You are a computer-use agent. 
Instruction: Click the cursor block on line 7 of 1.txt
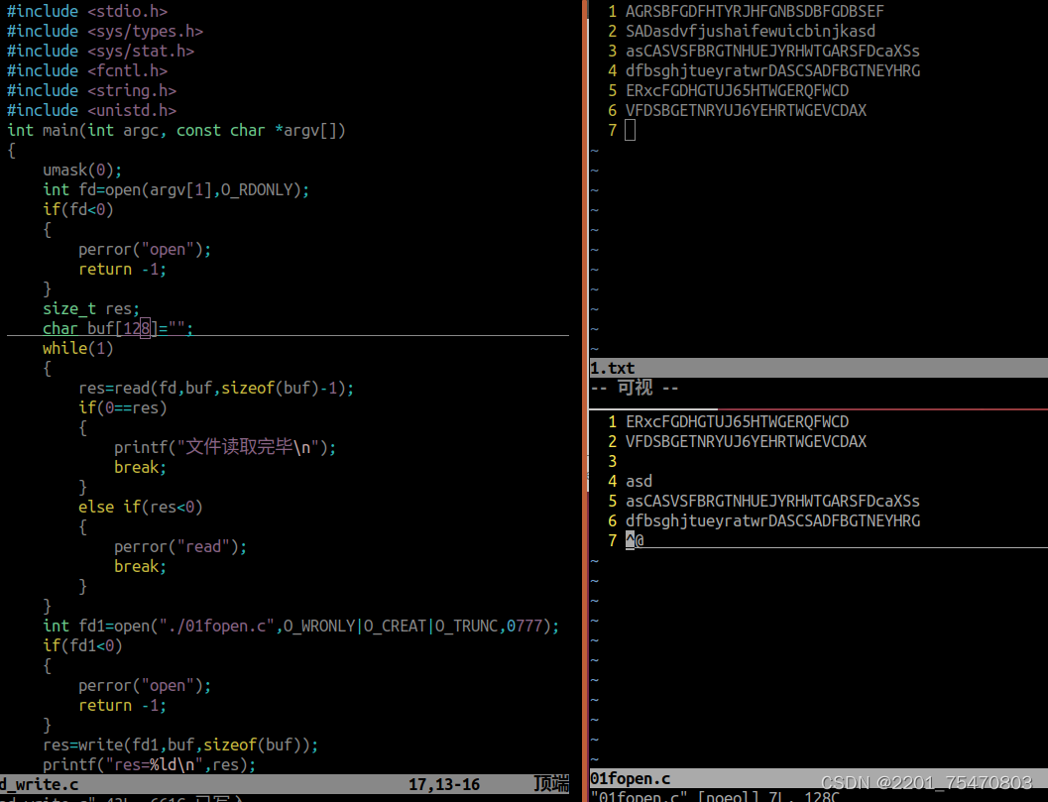[630, 130]
